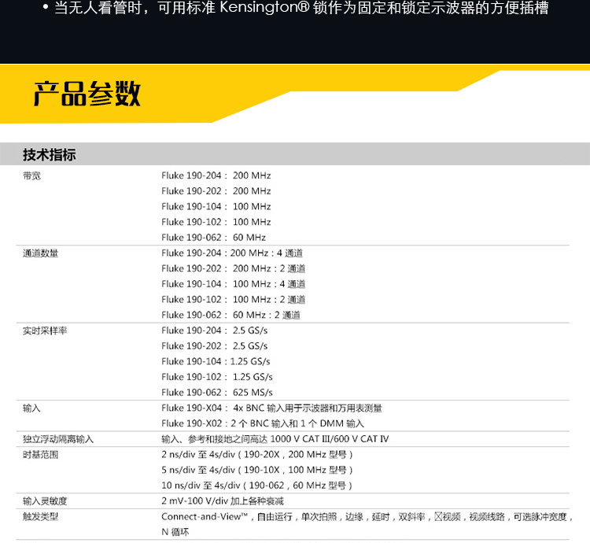Select the 时基范围 row label
590x543 pixels.
click(40, 455)
